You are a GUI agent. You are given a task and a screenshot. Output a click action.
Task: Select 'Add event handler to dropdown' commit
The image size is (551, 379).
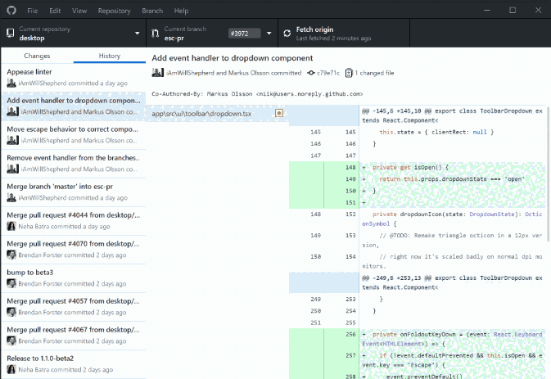(73, 106)
